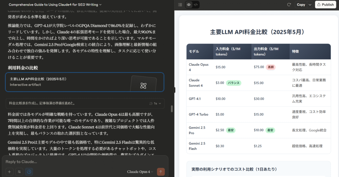Open the artifact list icon
This screenshot has height=177, width=339.
pyautogui.click(x=180, y=5)
